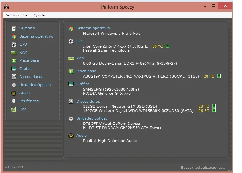The image size is (242, 173).
Task: Select Unidades ópticas in the sidebar
Action: pos(35,85)
